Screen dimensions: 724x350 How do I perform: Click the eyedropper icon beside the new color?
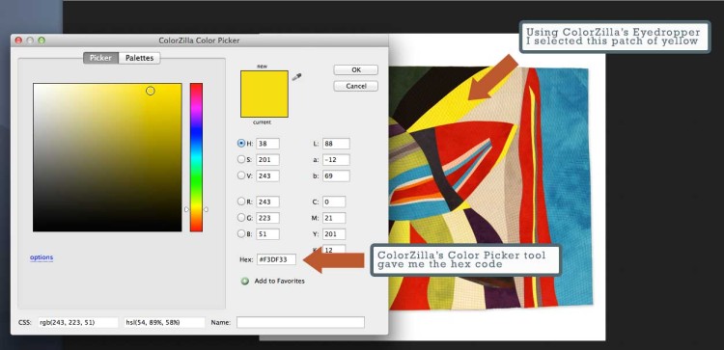[x=296, y=77]
